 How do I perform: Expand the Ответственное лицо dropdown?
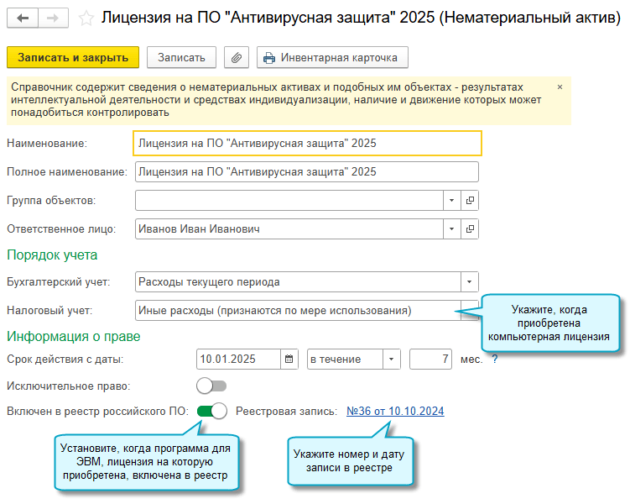pos(451,228)
